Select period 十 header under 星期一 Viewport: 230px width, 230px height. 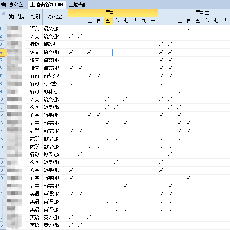tap(153, 21)
